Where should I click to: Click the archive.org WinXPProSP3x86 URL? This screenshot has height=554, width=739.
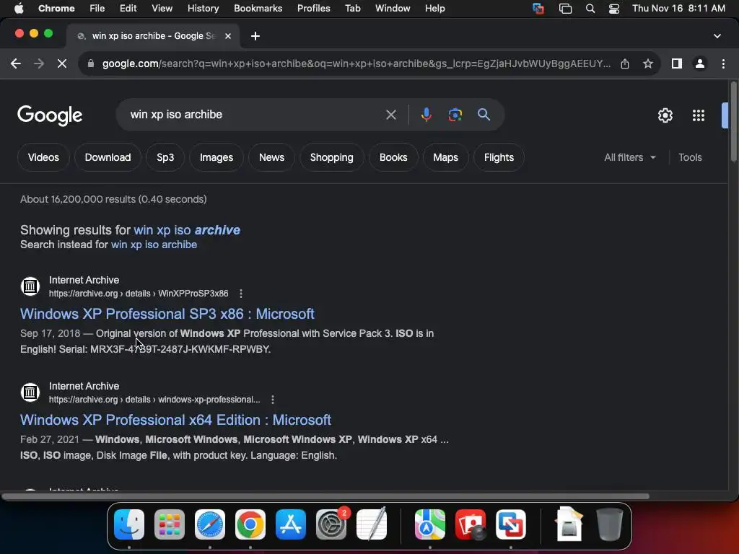[139, 294]
